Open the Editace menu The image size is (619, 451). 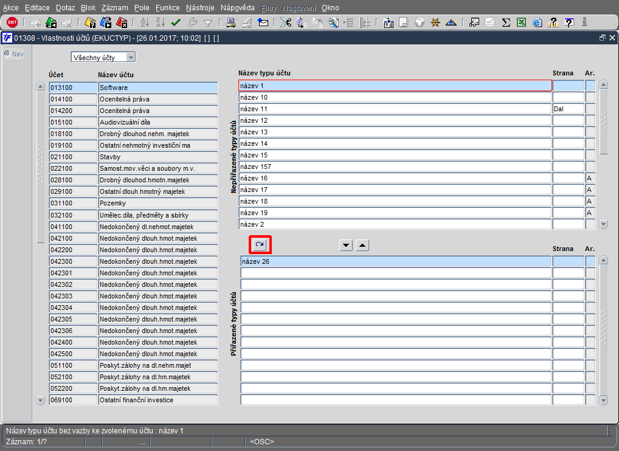pos(37,8)
